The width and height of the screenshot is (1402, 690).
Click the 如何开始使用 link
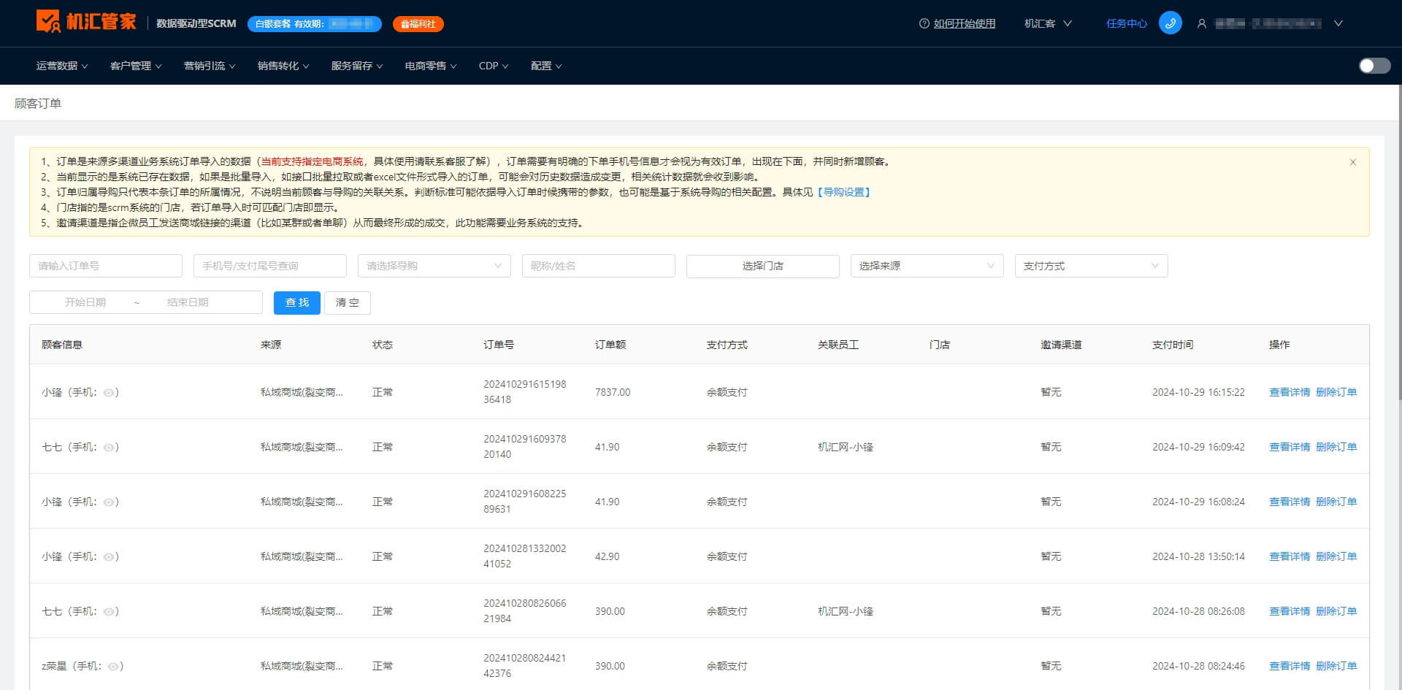click(x=964, y=23)
